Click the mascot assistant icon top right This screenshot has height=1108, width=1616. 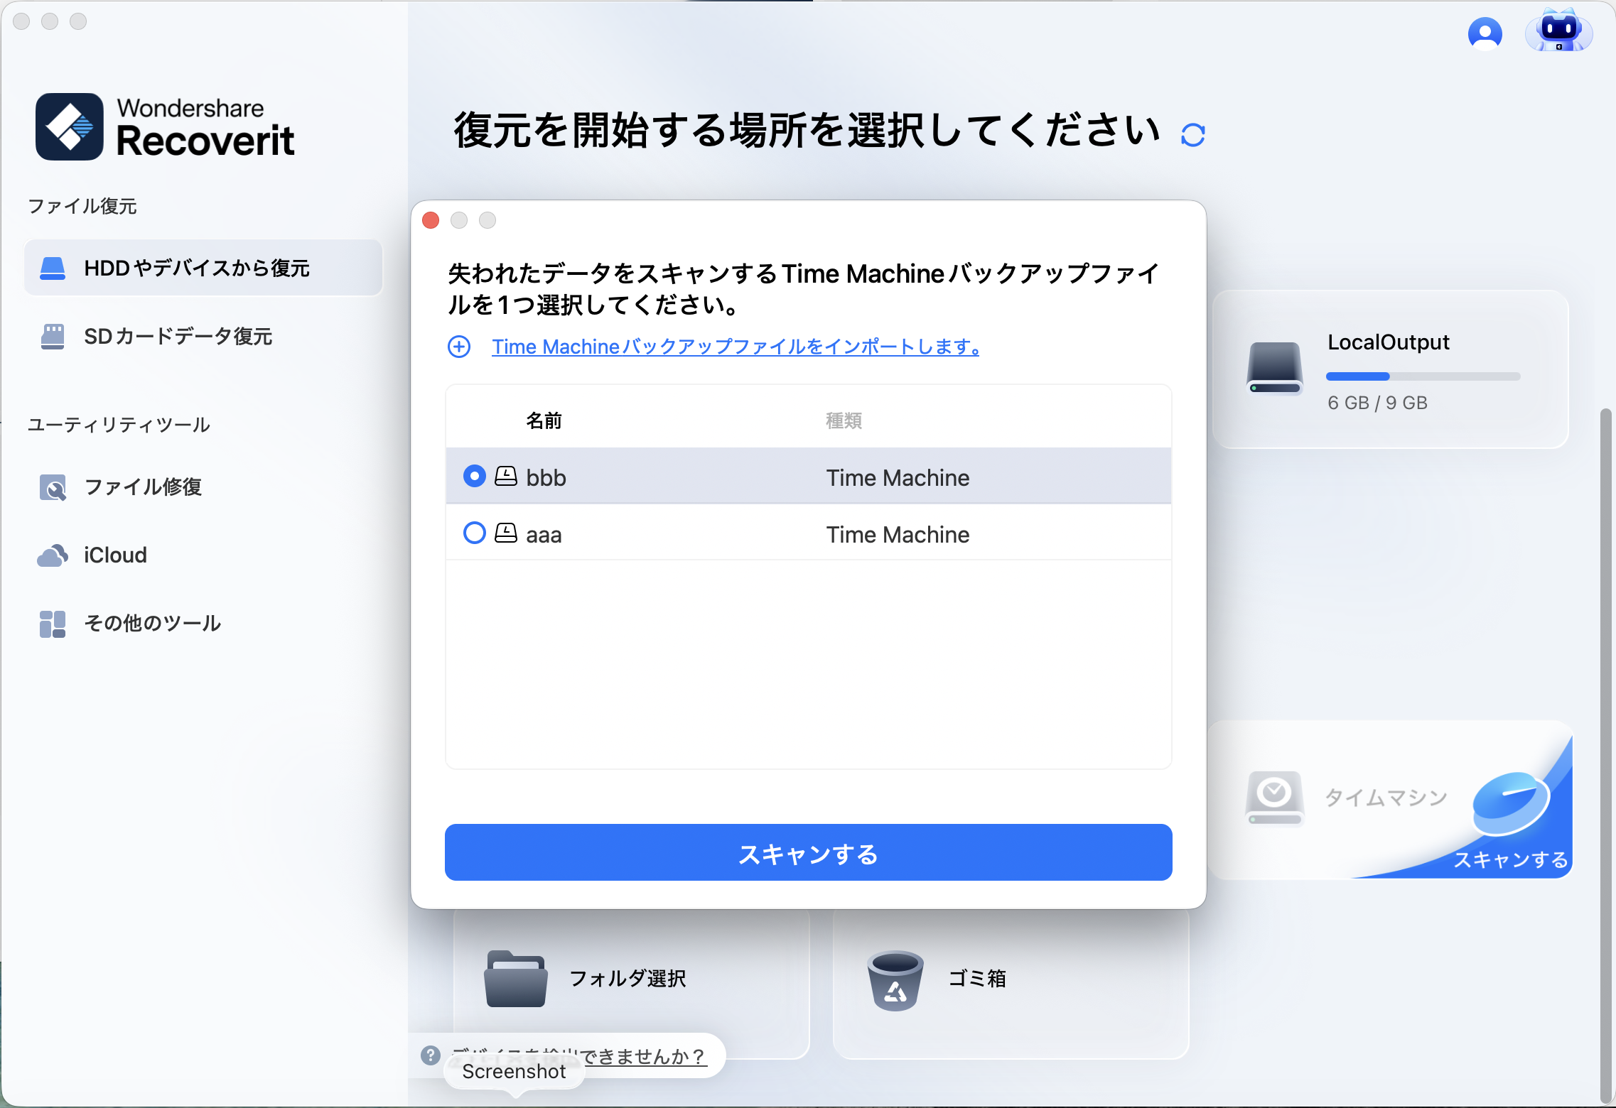pos(1559,32)
